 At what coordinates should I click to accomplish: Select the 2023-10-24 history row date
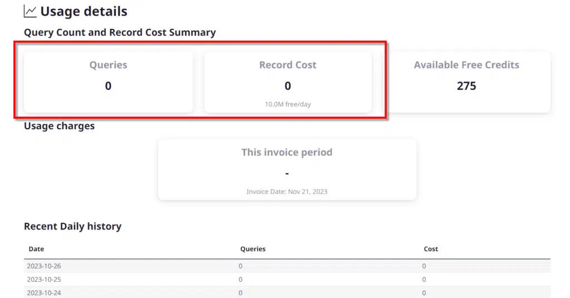44,292
